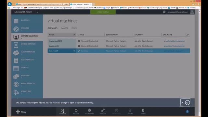Image resolution: width=208 pixels, height=117 pixels.
Task: Close the Virtual machines browser tab
Action: [x=91, y=4]
